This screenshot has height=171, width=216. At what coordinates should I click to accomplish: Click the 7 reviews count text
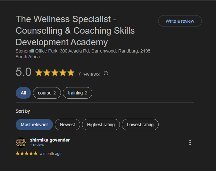point(89,74)
